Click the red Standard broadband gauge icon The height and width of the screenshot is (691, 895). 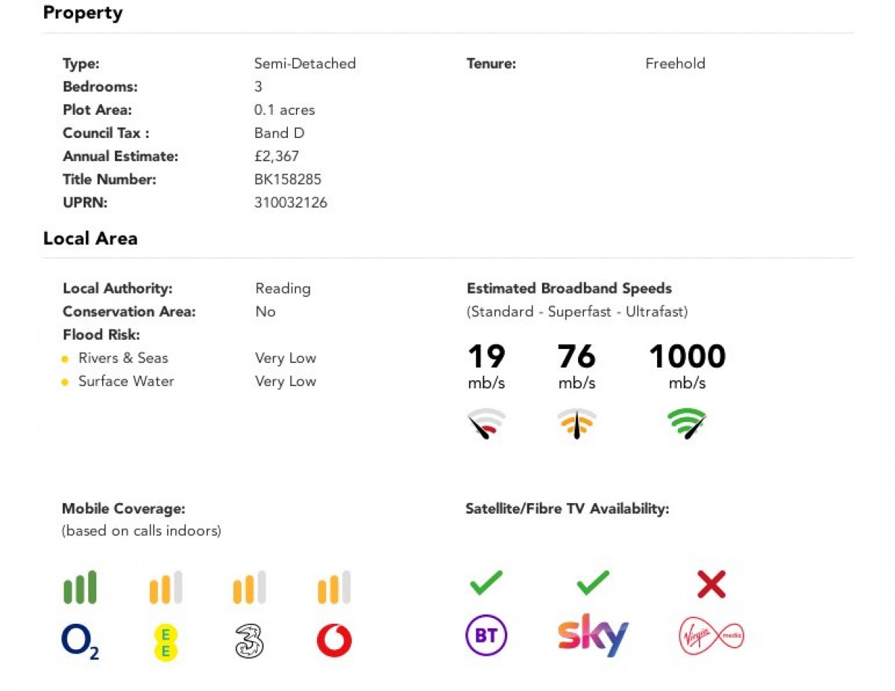486,423
